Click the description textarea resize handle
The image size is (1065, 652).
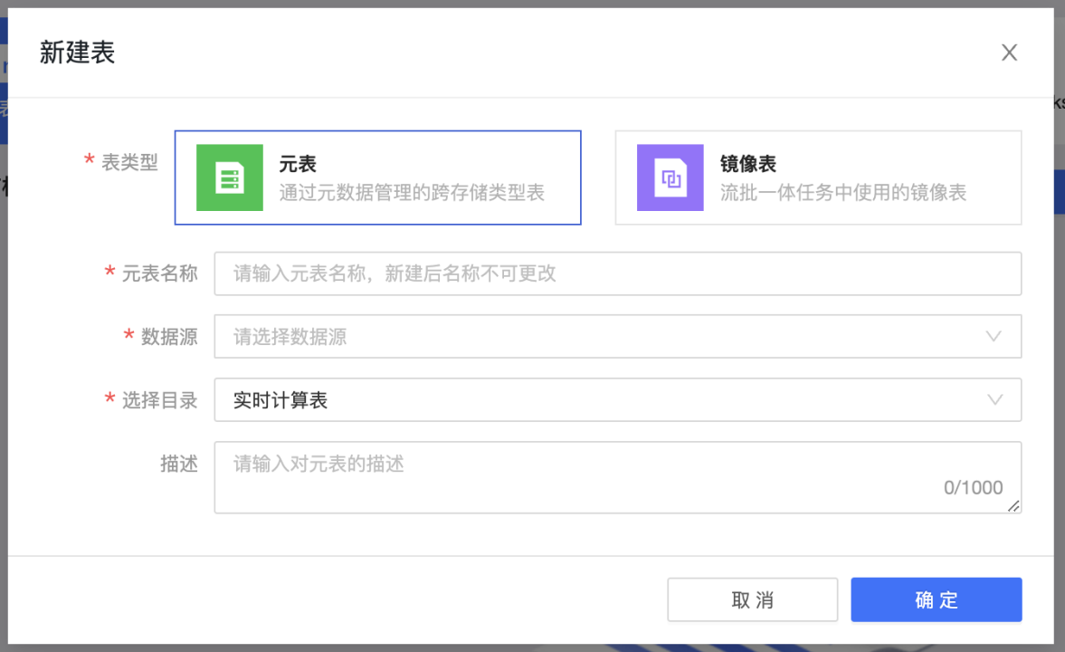[1014, 506]
